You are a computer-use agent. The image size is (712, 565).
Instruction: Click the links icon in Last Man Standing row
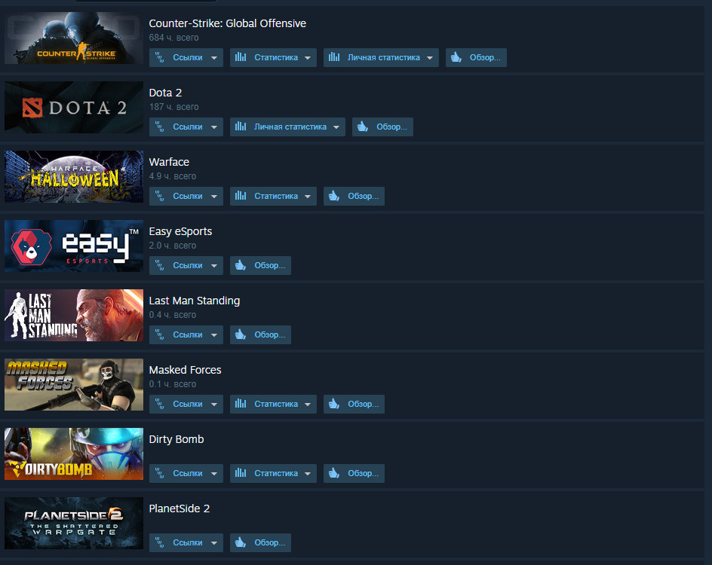click(x=159, y=334)
